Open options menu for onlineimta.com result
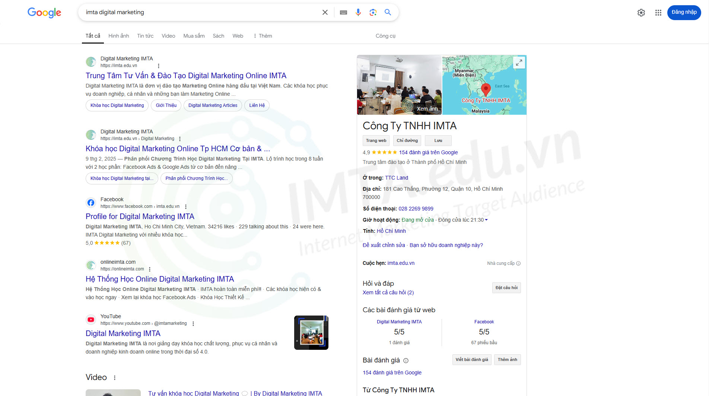Image resolution: width=709 pixels, height=396 pixels. pos(150,269)
